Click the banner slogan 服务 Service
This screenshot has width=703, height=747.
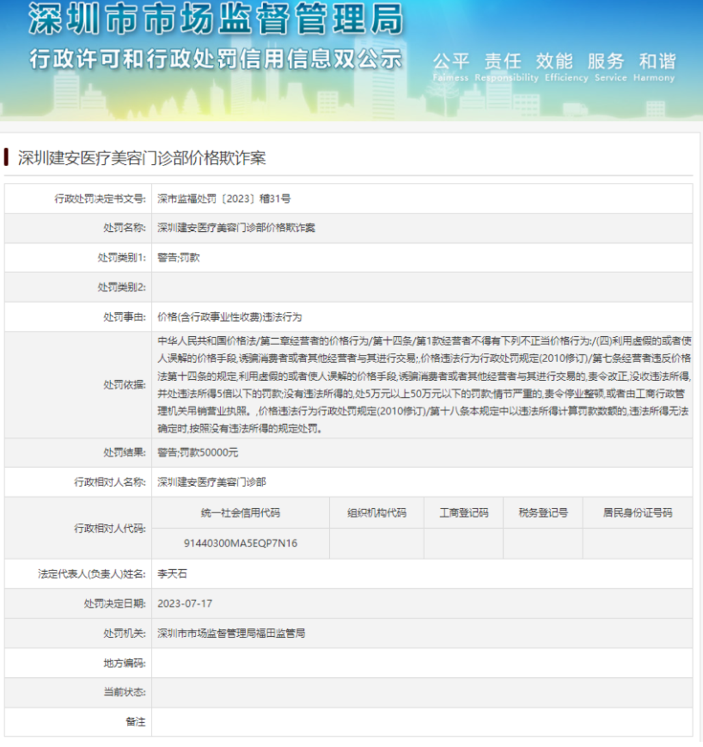(x=611, y=67)
